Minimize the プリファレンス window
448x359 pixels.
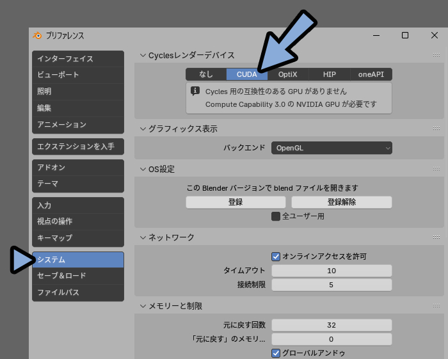point(376,35)
